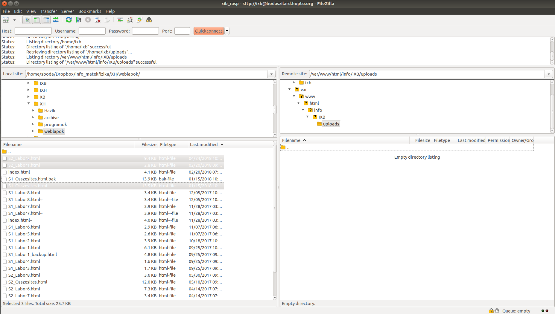
Task: Open the Help menu
Action: click(x=110, y=11)
